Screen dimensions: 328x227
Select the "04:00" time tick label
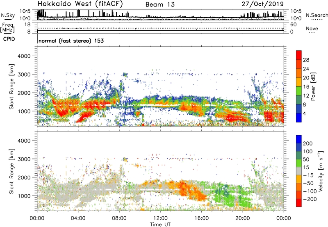click(x=78, y=218)
